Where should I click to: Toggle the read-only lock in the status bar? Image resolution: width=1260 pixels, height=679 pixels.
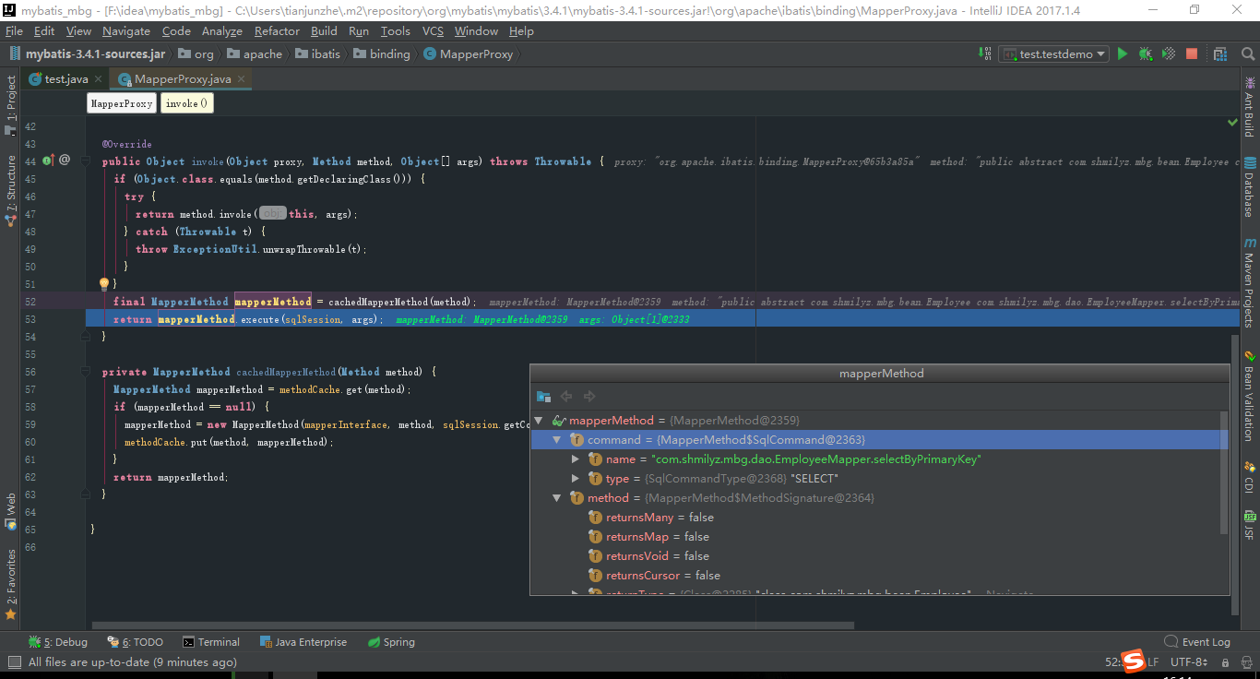coord(1227,661)
